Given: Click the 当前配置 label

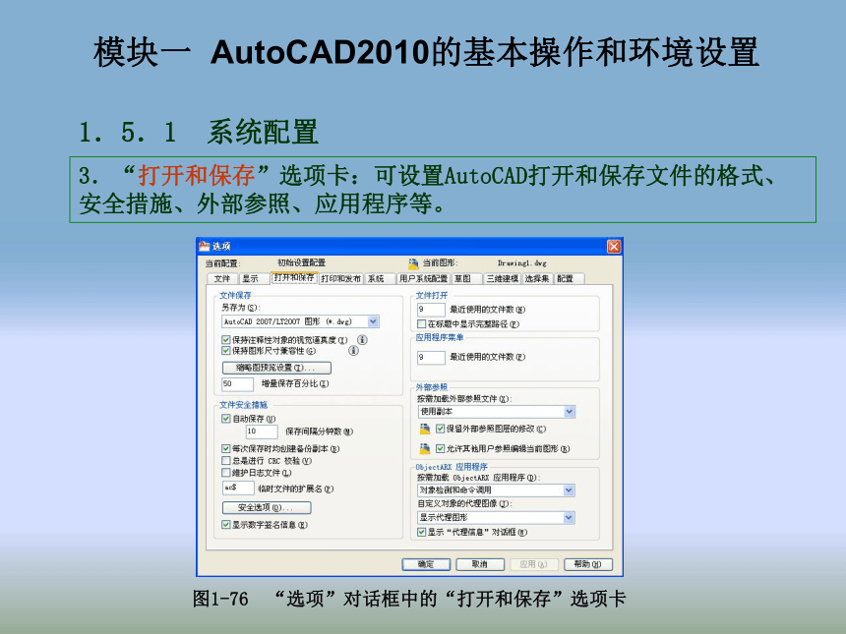Looking at the screenshot, I should pyautogui.click(x=223, y=263).
